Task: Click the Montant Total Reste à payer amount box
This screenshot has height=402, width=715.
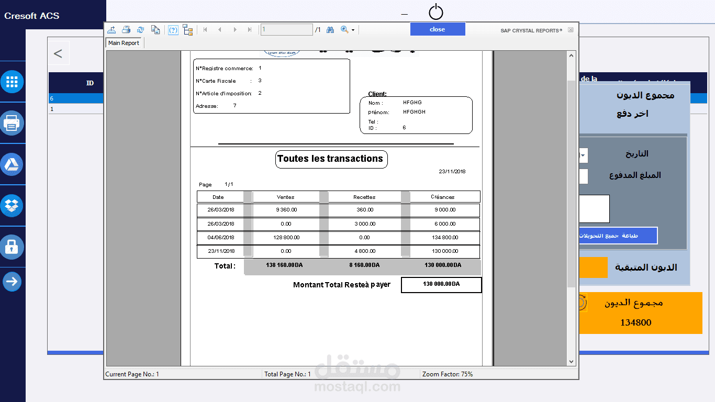Action: pyautogui.click(x=441, y=285)
